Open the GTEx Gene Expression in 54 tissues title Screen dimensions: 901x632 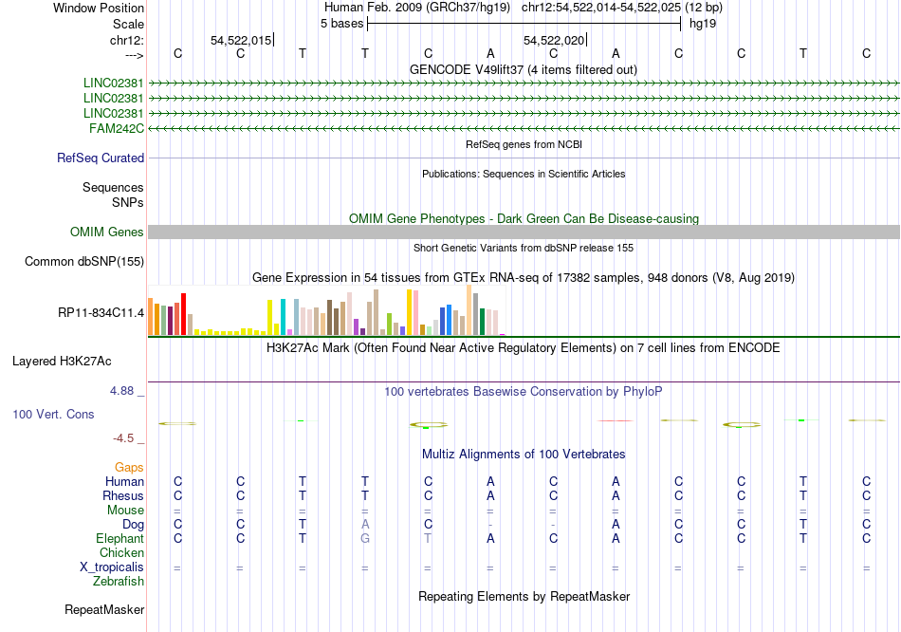[523, 278]
